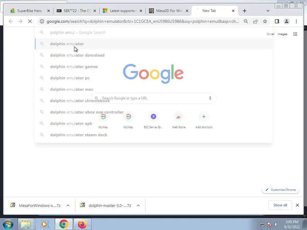Image resolution: width=307 pixels, height=230 pixels.
Task: Switch to SBK 22 tab
Action: 76,11
